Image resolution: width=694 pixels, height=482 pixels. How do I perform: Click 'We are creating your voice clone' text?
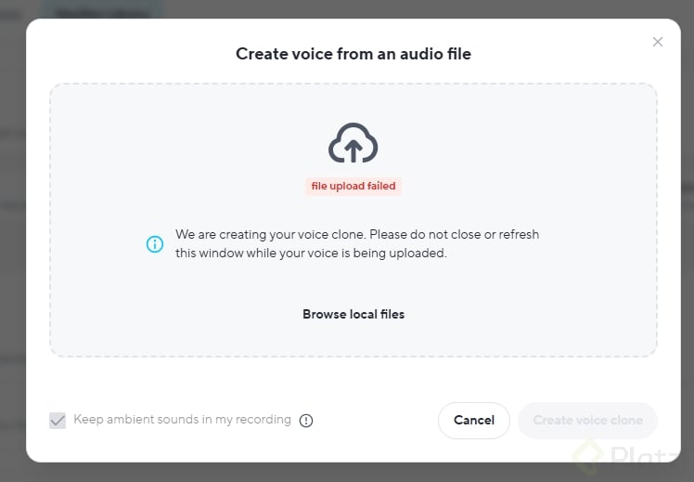(x=357, y=235)
